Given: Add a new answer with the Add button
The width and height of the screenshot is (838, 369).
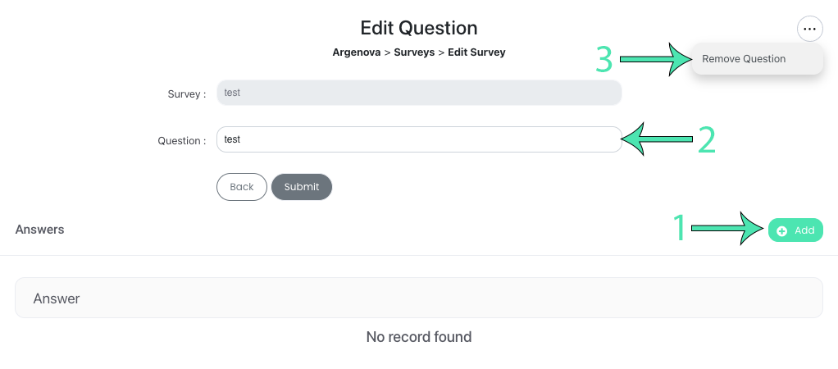Looking at the screenshot, I should [795, 230].
